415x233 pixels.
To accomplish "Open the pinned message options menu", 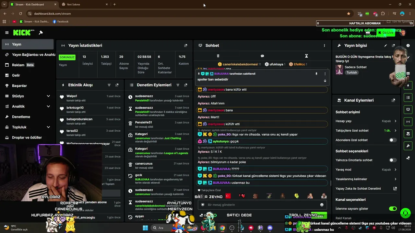I will tap(325, 74).
